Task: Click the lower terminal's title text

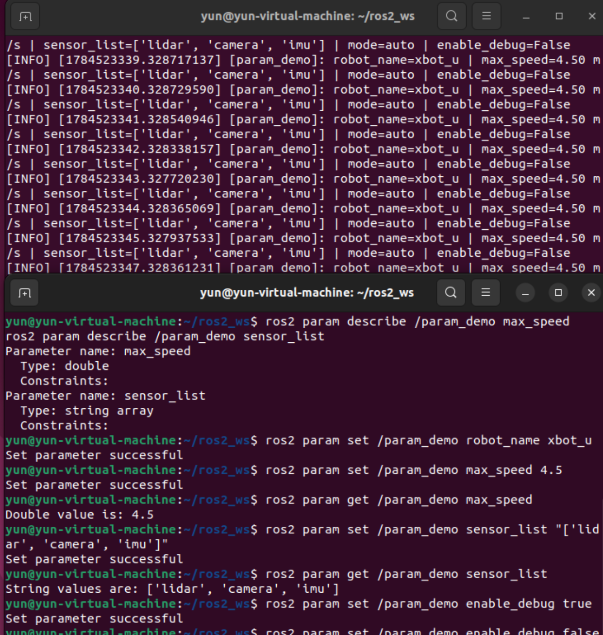Action: [307, 293]
